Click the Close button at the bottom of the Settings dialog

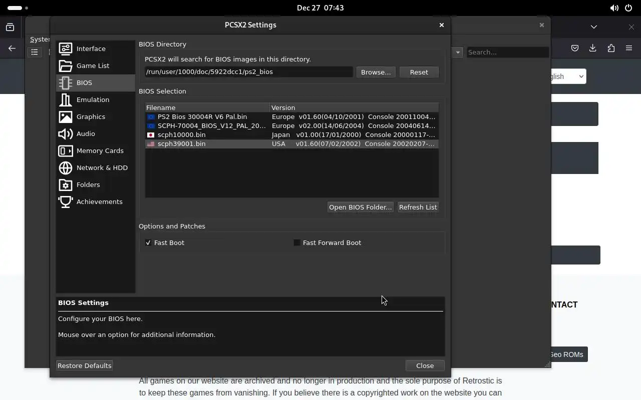pos(425,365)
